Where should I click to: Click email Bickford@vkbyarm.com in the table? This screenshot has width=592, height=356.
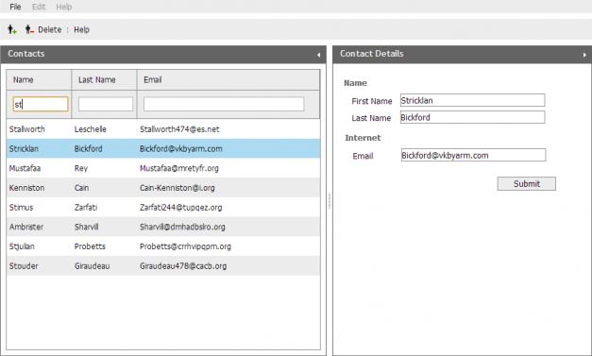tap(181, 149)
